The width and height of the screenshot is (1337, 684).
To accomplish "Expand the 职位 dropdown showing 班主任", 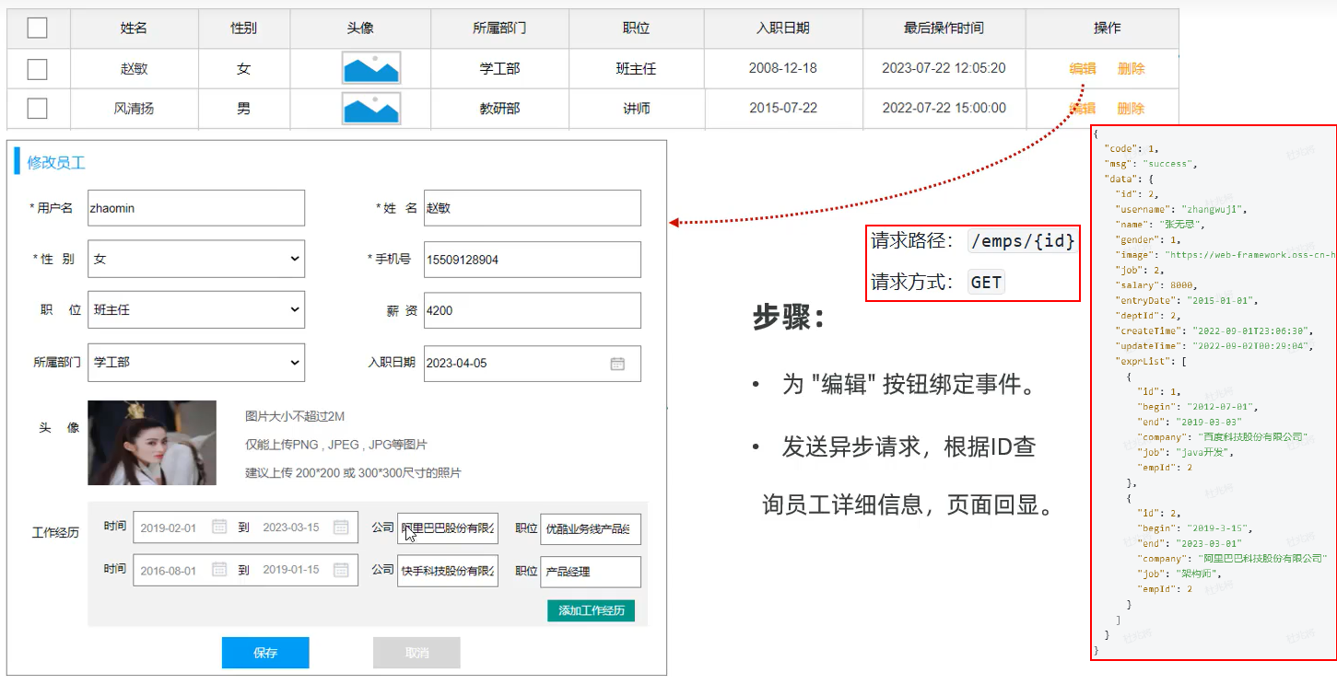I will pos(195,310).
